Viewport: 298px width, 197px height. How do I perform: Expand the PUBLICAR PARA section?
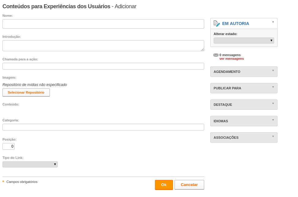pos(244,88)
